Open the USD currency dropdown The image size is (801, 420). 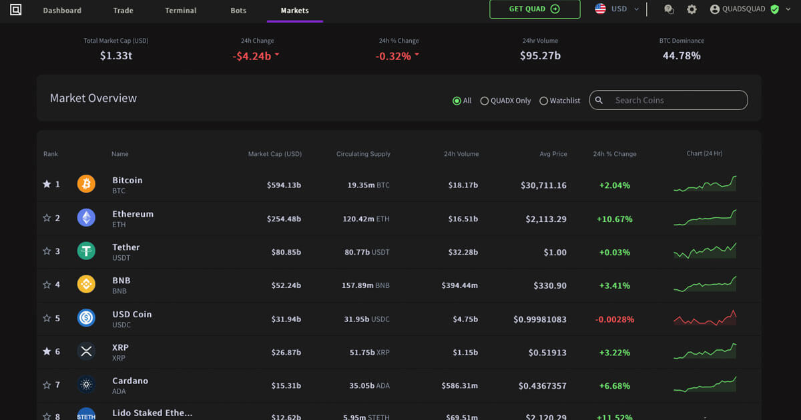[x=617, y=9]
